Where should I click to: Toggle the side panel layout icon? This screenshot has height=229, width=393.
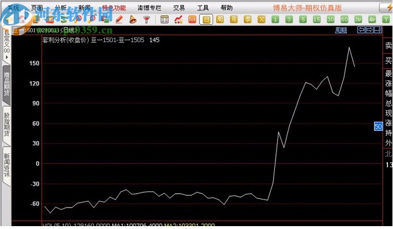coord(378,30)
